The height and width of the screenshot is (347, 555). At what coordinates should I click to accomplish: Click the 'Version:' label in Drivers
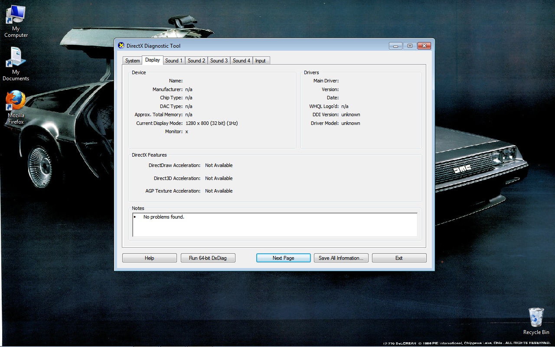(x=330, y=89)
